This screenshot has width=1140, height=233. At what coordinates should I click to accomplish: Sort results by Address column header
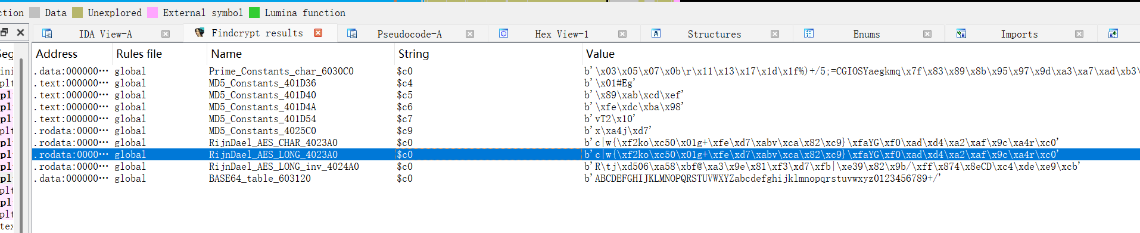pos(57,54)
